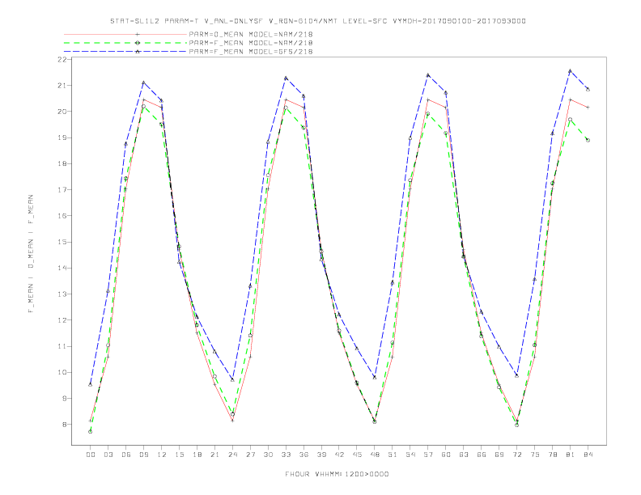Click x-axis tick label 57
The height and width of the screenshot is (495, 641).
[x=428, y=455]
